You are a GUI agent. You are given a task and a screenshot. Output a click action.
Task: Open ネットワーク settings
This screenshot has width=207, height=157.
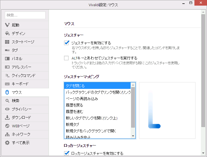pyautogui.click(x=25, y=134)
